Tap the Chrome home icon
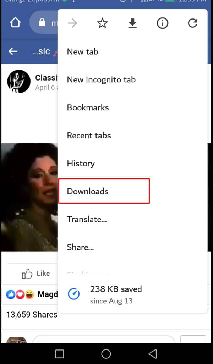 15,23
